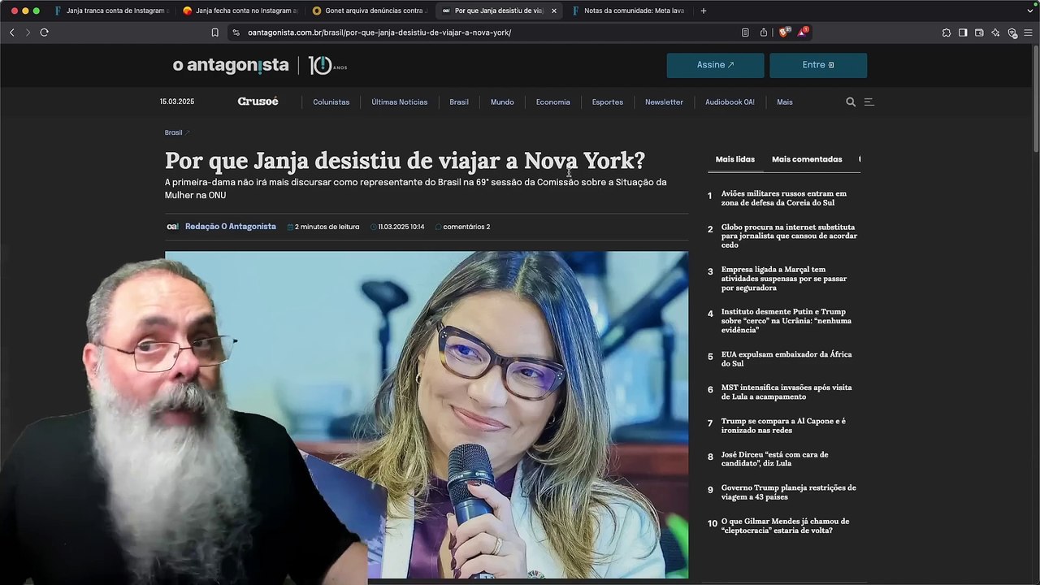Viewport: 1040px width, 585px height.
Task: Open the Brave Wallet icon
Action: [x=979, y=32]
